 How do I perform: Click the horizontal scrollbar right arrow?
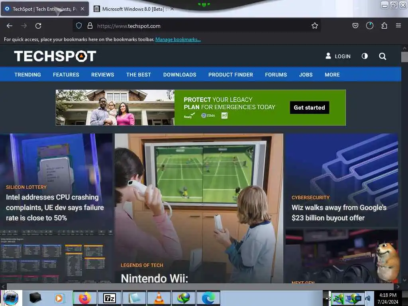pyautogui.click(x=398, y=286)
